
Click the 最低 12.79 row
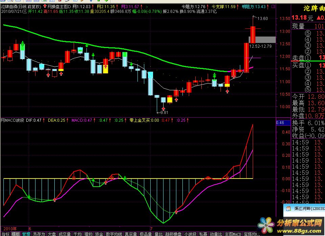308,109
